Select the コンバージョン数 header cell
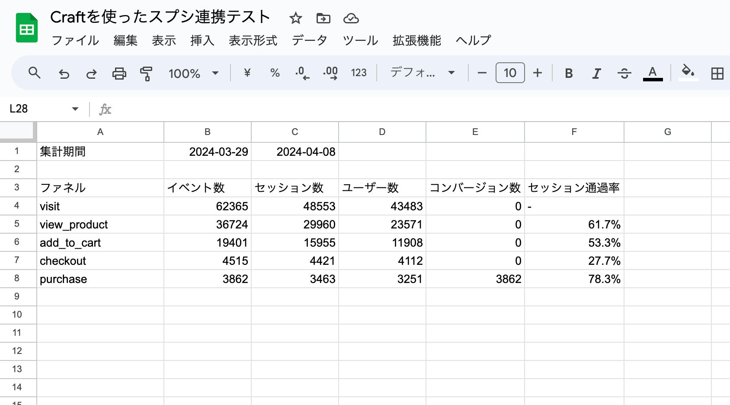730x405 pixels. pos(475,188)
